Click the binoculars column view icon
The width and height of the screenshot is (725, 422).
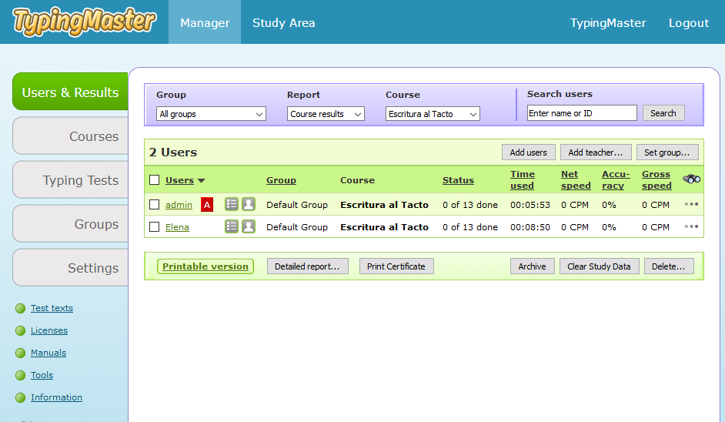tap(691, 179)
